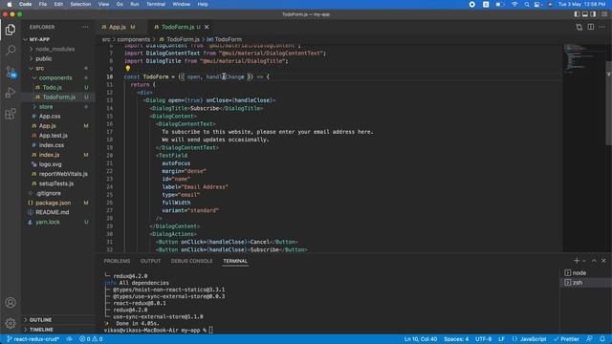Open README.md in the explorer
This screenshot has height=344, width=612.
click(52, 212)
